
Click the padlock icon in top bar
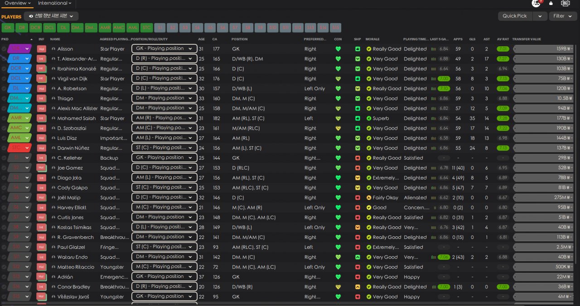(551, 3)
